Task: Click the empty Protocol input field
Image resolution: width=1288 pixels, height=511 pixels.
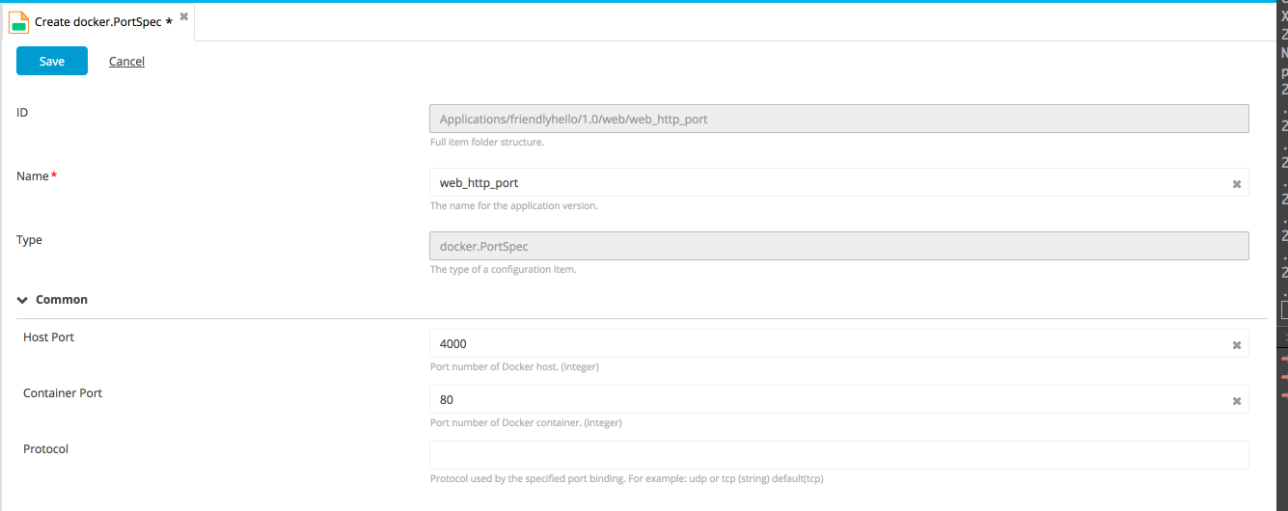Action: point(837,455)
